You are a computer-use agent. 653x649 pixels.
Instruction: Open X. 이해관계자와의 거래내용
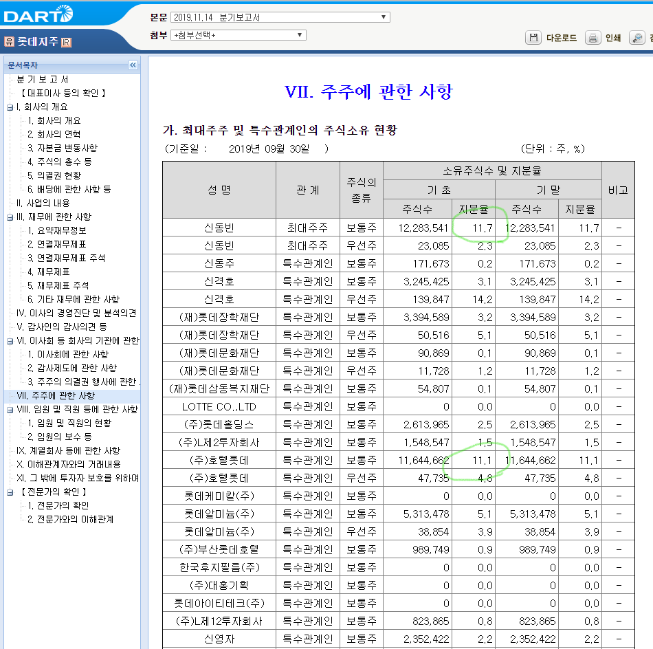pyautogui.click(x=69, y=464)
